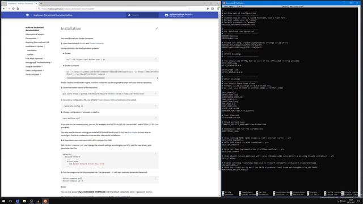Open 'this chapter' Postfix link
This screenshot has height=204, width=363.
pos(133,132)
